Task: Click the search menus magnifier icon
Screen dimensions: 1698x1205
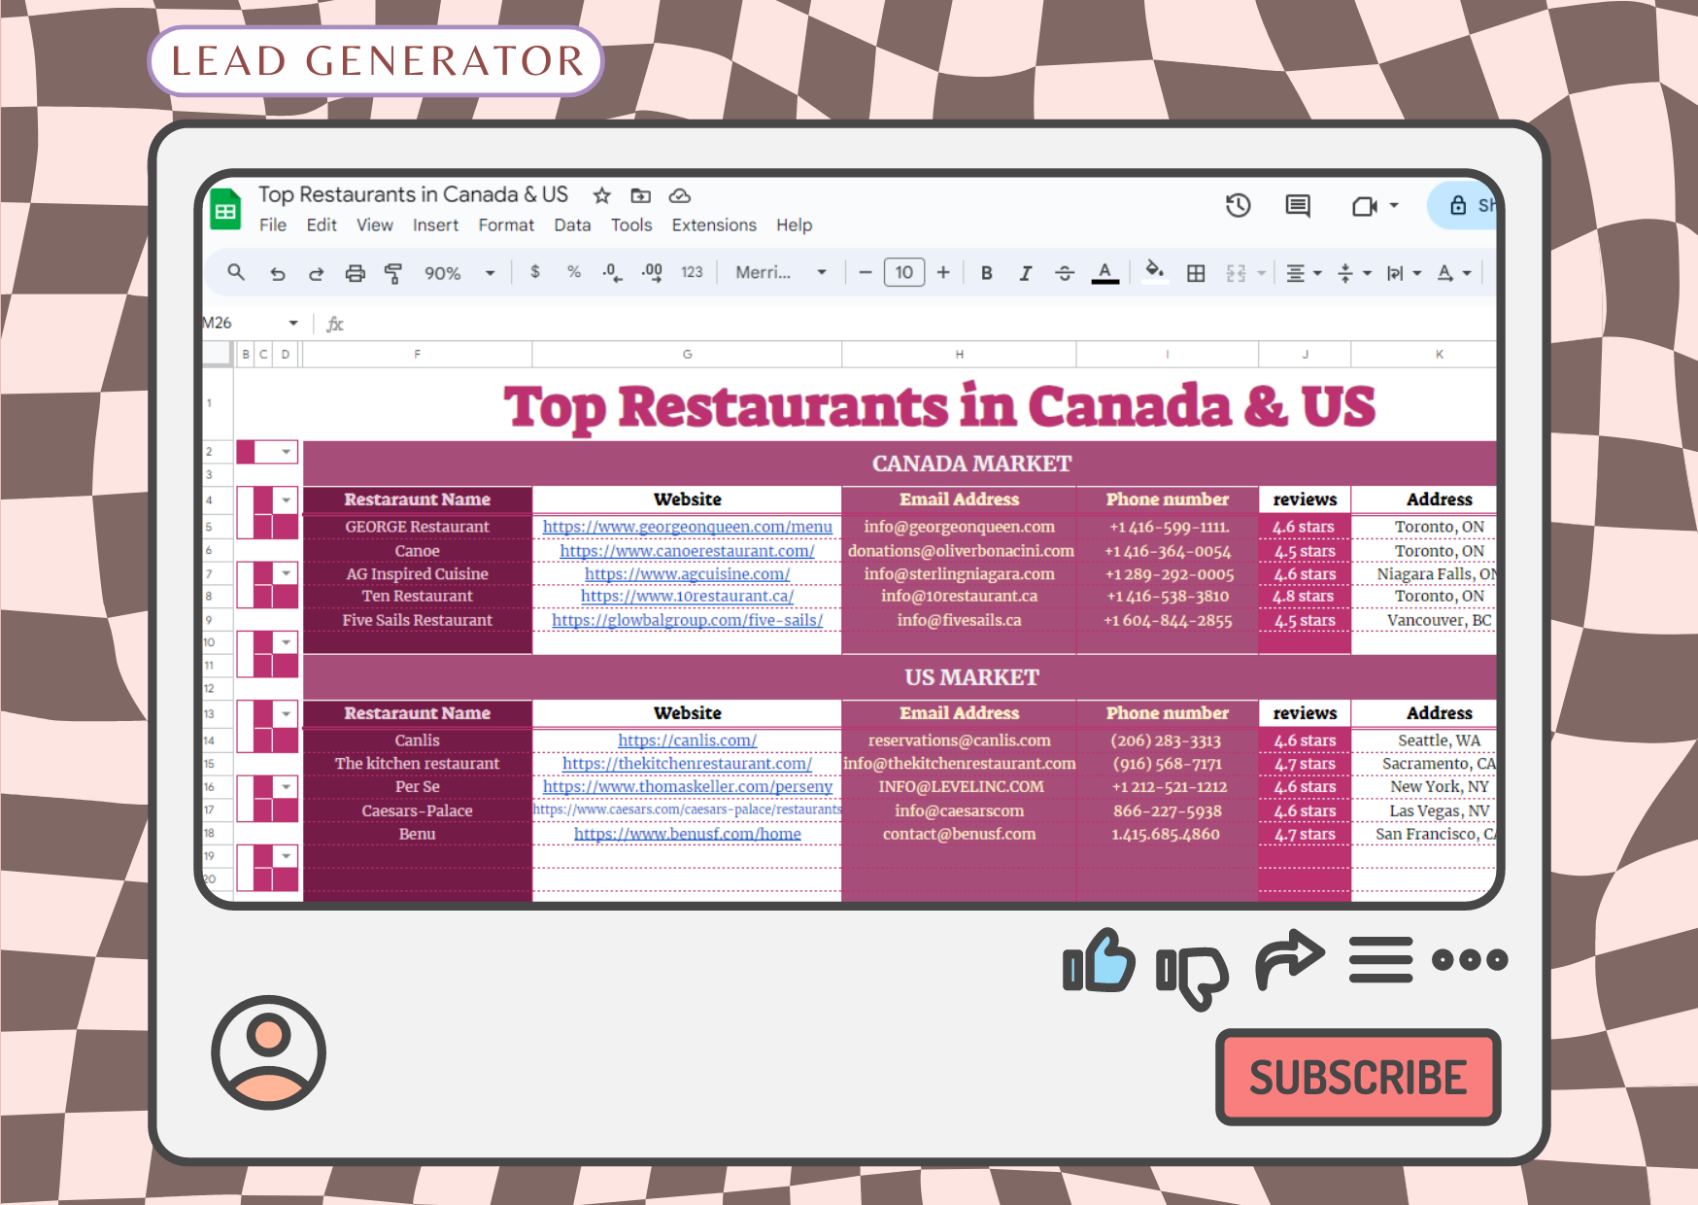Action: [x=236, y=272]
